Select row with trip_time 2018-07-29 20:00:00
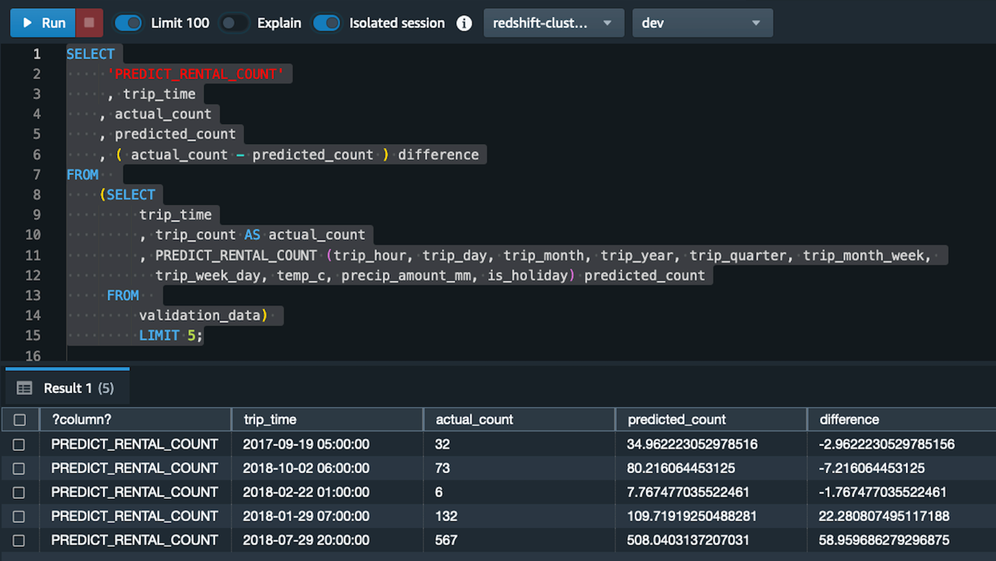The image size is (996, 561). (x=19, y=540)
